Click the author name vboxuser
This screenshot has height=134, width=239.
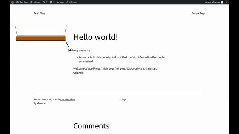[x=41, y=103]
